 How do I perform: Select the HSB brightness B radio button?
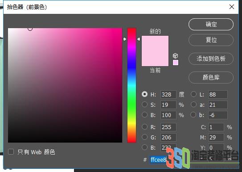coord(144,115)
